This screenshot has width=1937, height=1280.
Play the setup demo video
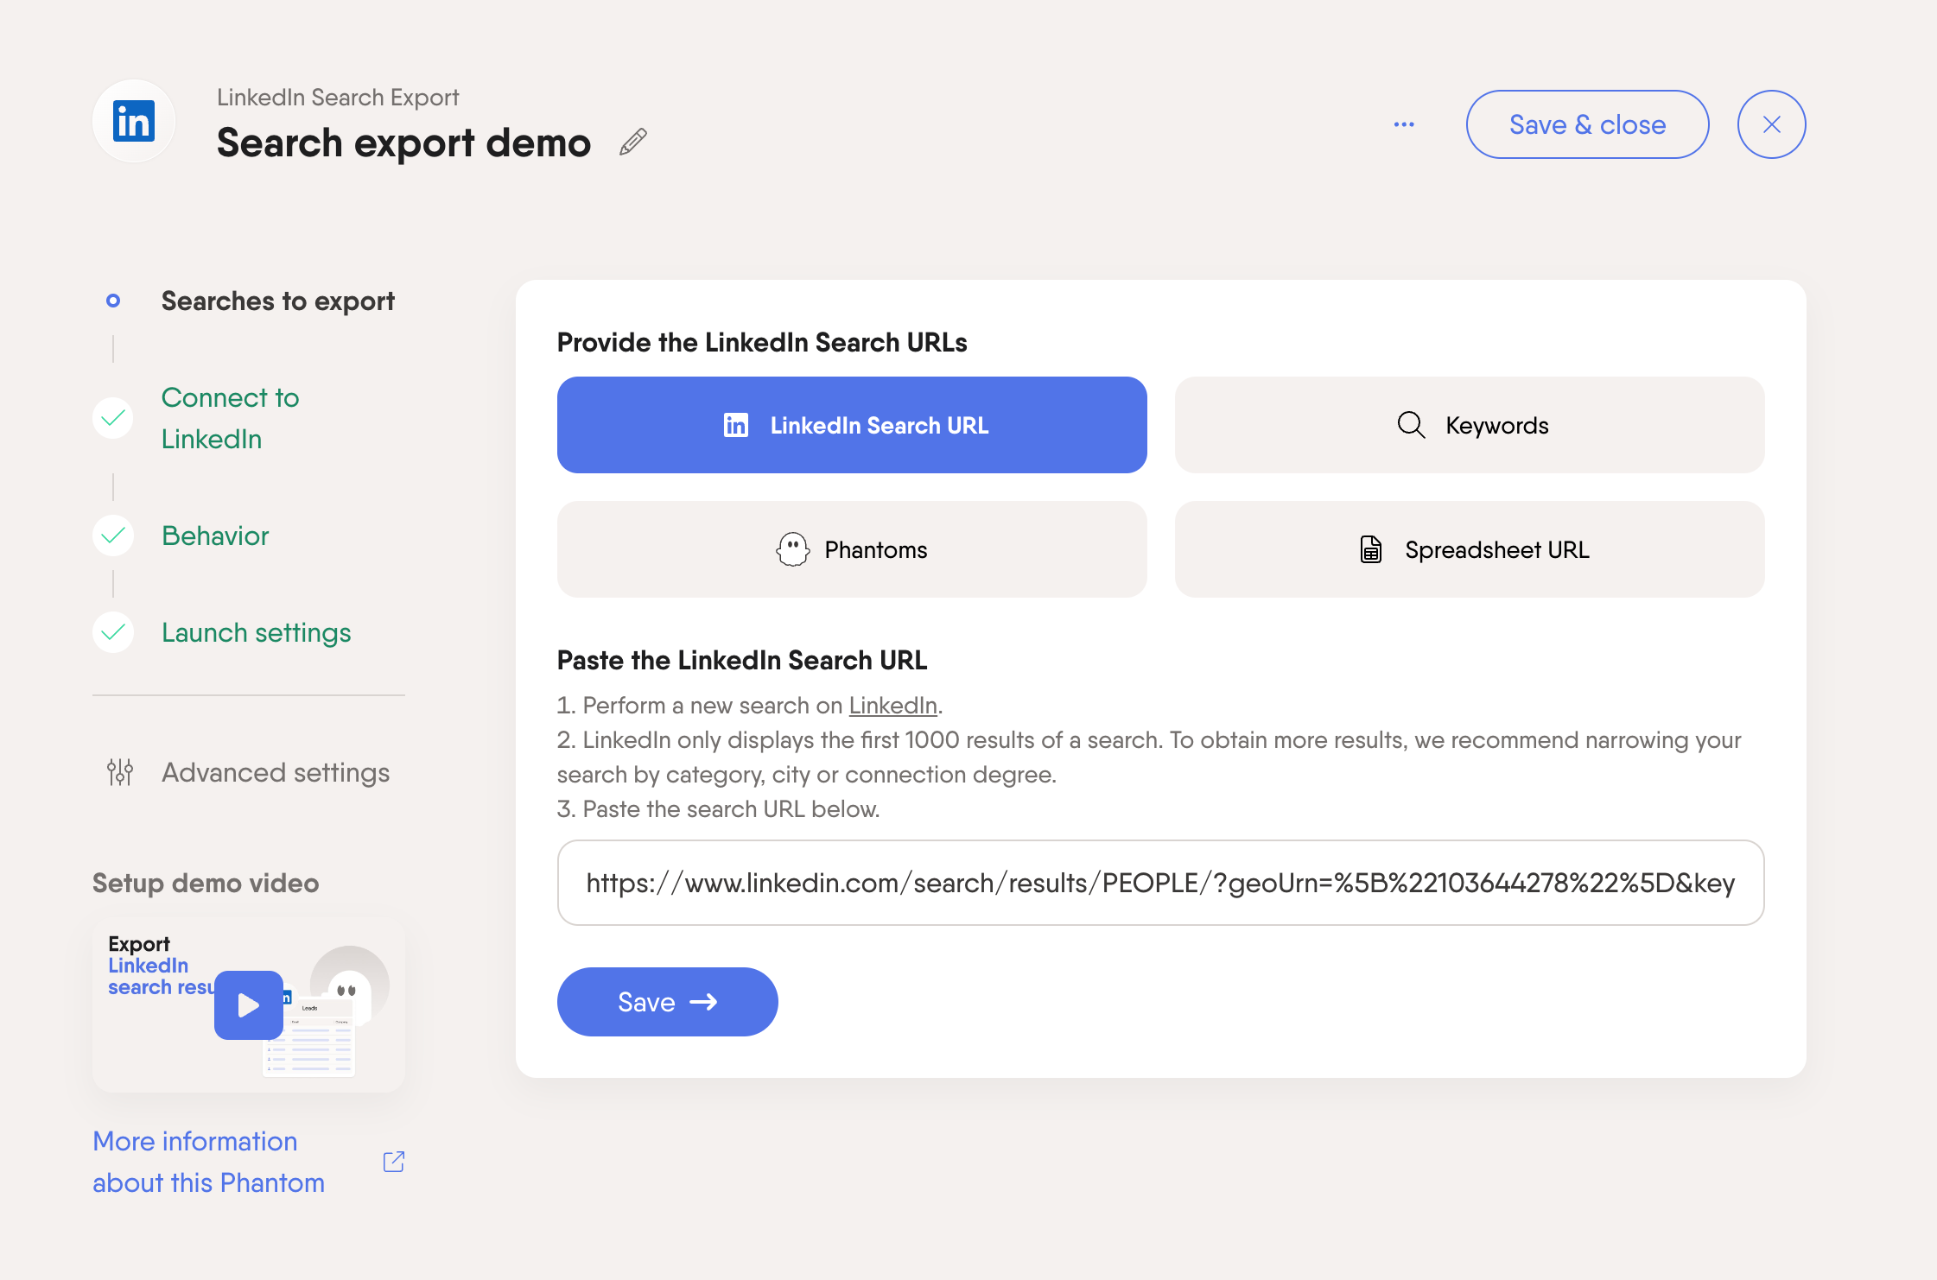tap(249, 1005)
